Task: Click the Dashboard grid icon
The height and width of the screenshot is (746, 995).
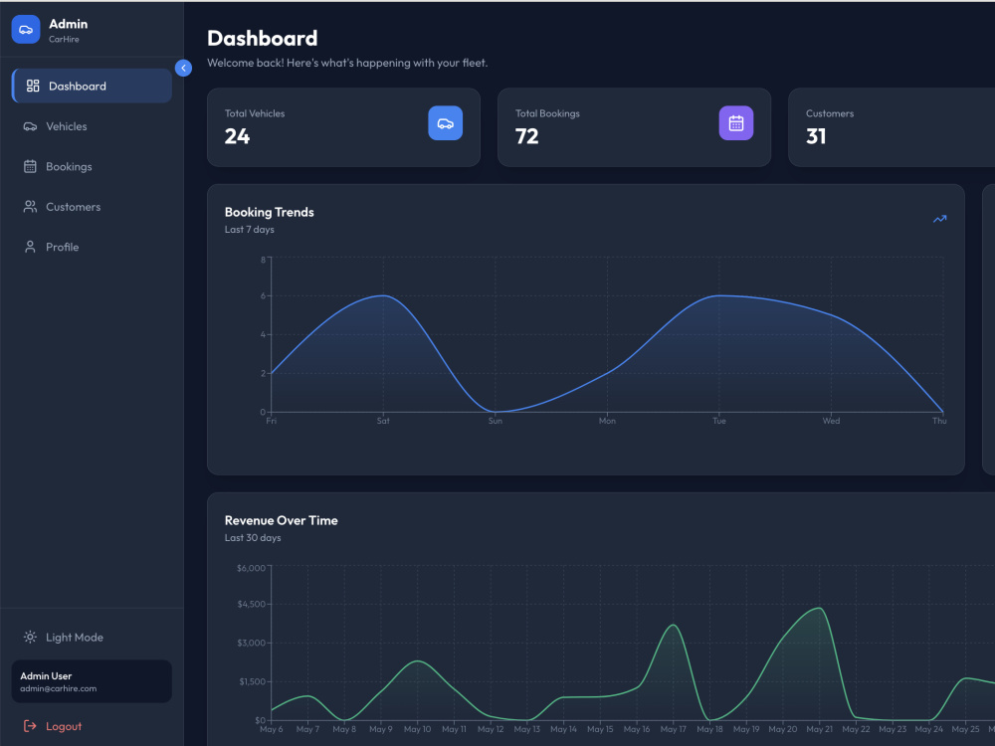Action: (x=33, y=86)
